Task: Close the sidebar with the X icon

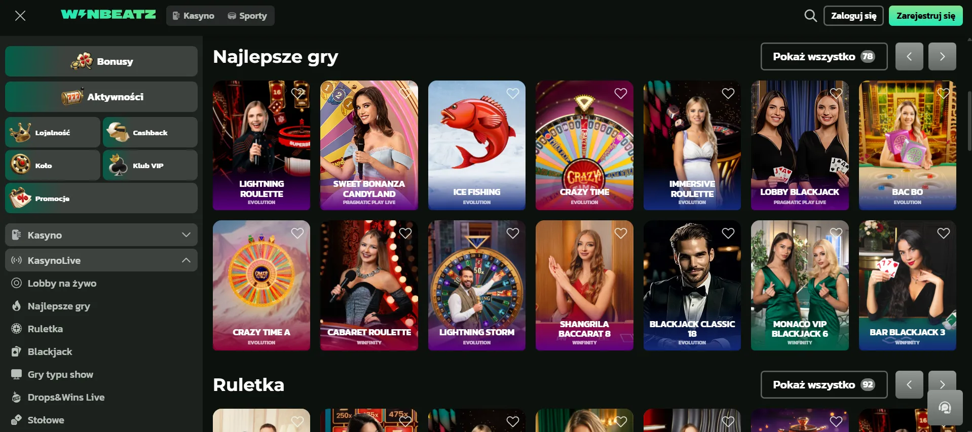Action: 20,16
